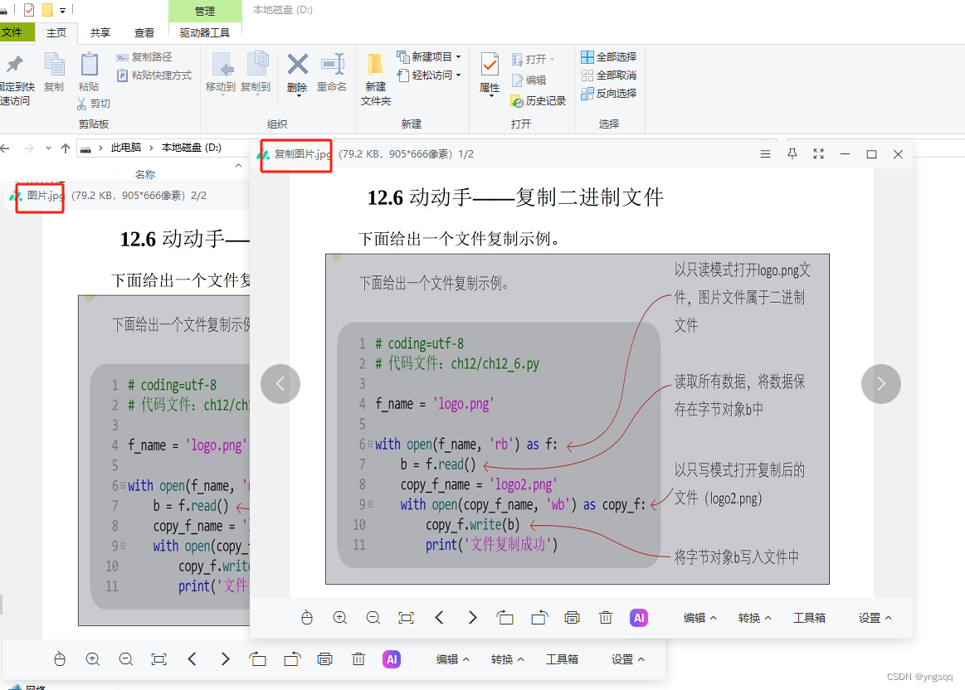Rotate right in front viewer toolbar

(x=539, y=617)
